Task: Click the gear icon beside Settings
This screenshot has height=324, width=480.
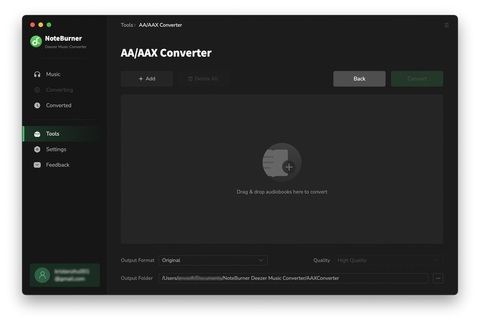Action: point(37,149)
